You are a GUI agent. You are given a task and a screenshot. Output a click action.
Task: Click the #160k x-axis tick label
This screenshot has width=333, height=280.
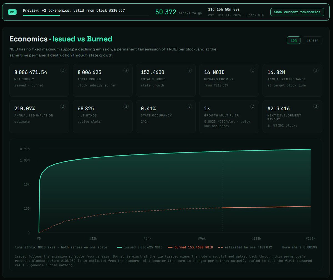311,238
